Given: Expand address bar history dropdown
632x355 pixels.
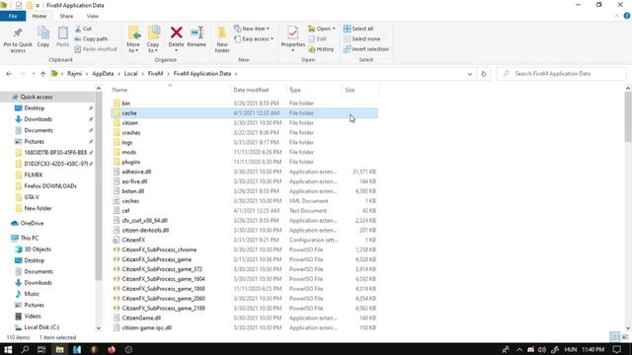Looking at the screenshot, I should pyautogui.click(x=470, y=74).
